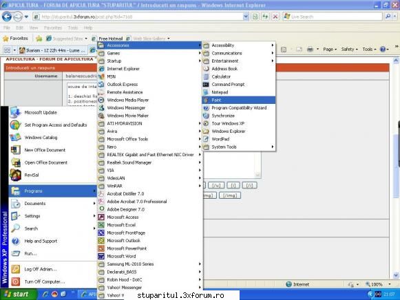Image resolution: width=400 pixels, height=300 pixels.
Task: Expand the Games program folder
Action: coord(150,53)
